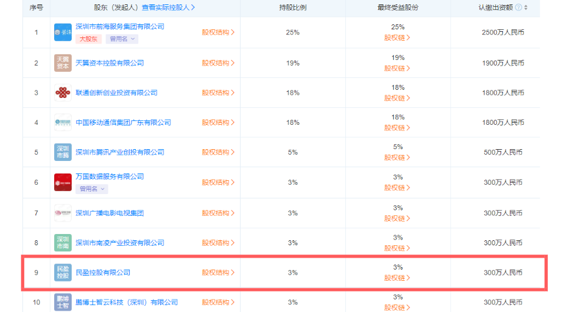Open 天翼资本 company logo
Screen dimensions: 561x312
tap(63, 63)
